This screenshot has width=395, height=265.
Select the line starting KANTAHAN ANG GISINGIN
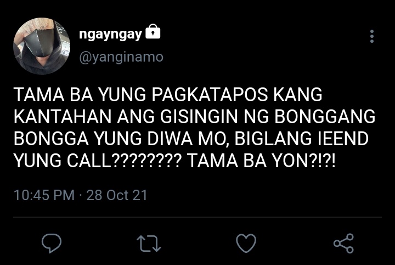point(194,117)
